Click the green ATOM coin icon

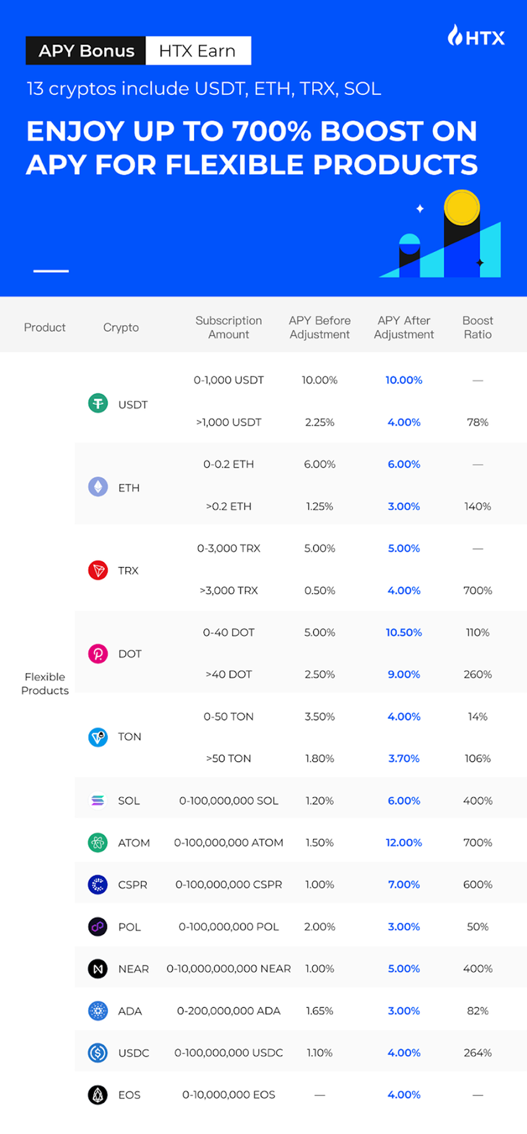[x=98, y=842]
